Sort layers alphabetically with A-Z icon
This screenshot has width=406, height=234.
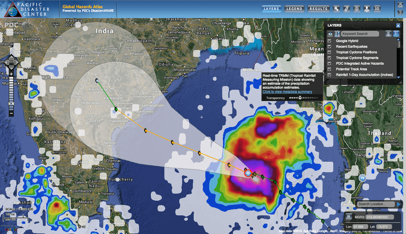click(x=336, y=34)
